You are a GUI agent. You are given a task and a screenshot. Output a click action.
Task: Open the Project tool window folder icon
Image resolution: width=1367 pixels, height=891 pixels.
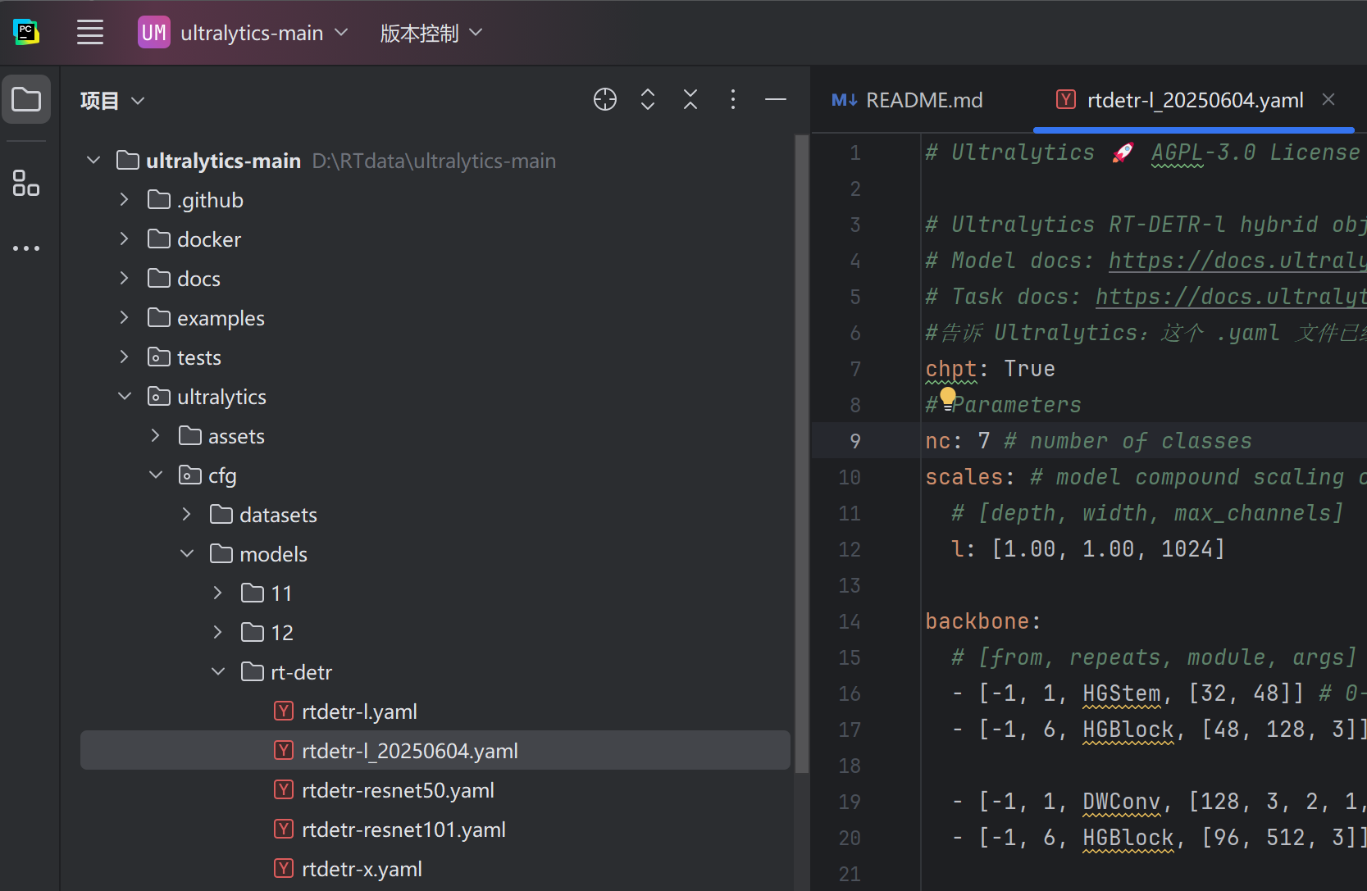click(x=26, y=99)
